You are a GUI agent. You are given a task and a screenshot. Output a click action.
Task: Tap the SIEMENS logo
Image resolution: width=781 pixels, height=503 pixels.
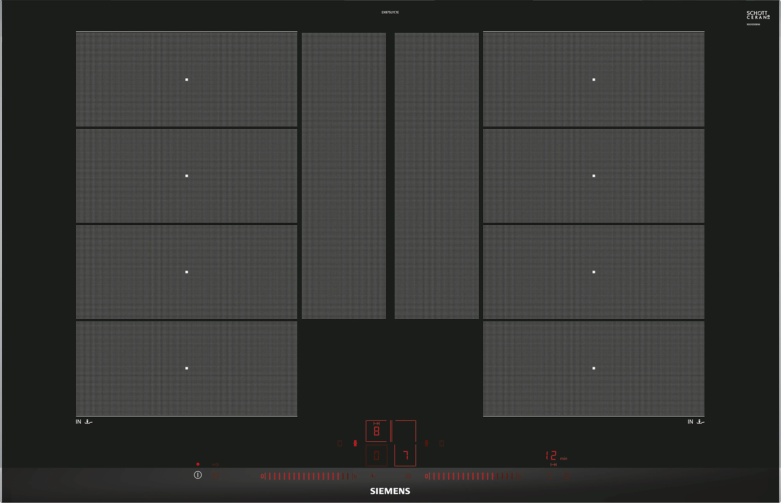[x=390, y=491]
